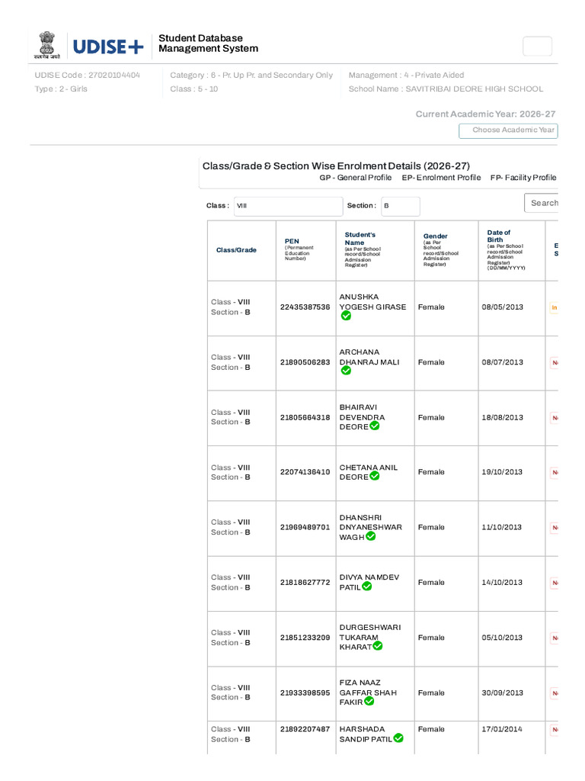Click student name BHAIRAVI DEVENDRA DEORE
Image resolution: width=585 pixels, height=781 pixels.
click(362, 417)
